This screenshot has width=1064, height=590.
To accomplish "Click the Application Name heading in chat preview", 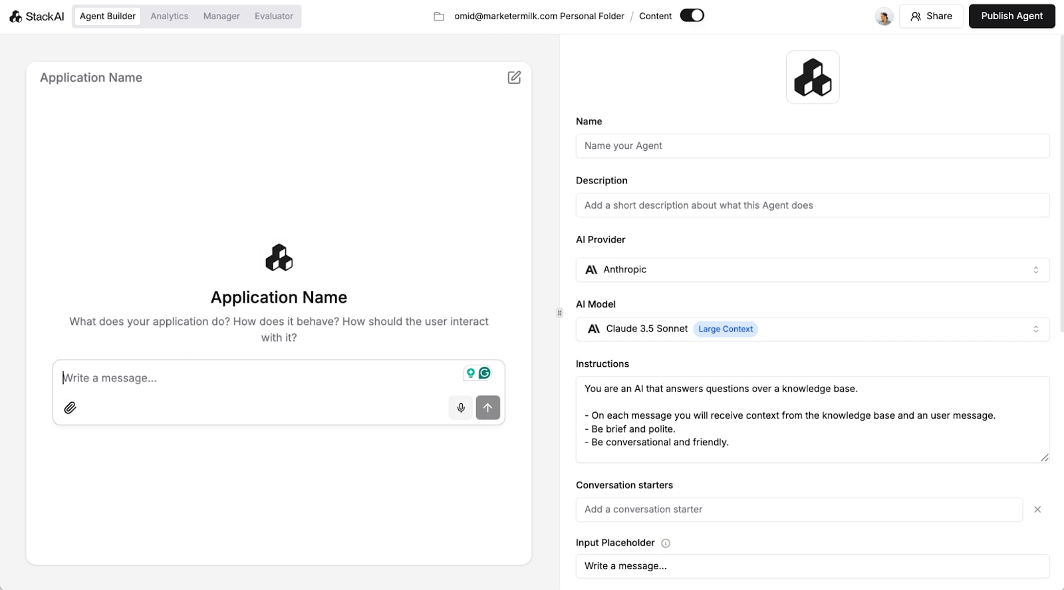I will pyautogui.click(x=279, y=297).
